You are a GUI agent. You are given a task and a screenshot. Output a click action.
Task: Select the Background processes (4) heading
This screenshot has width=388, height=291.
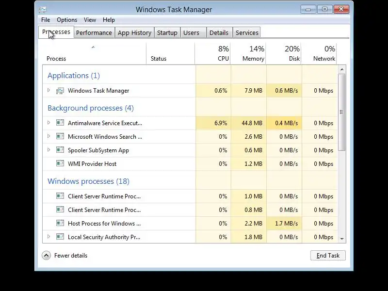pos(91,108)
